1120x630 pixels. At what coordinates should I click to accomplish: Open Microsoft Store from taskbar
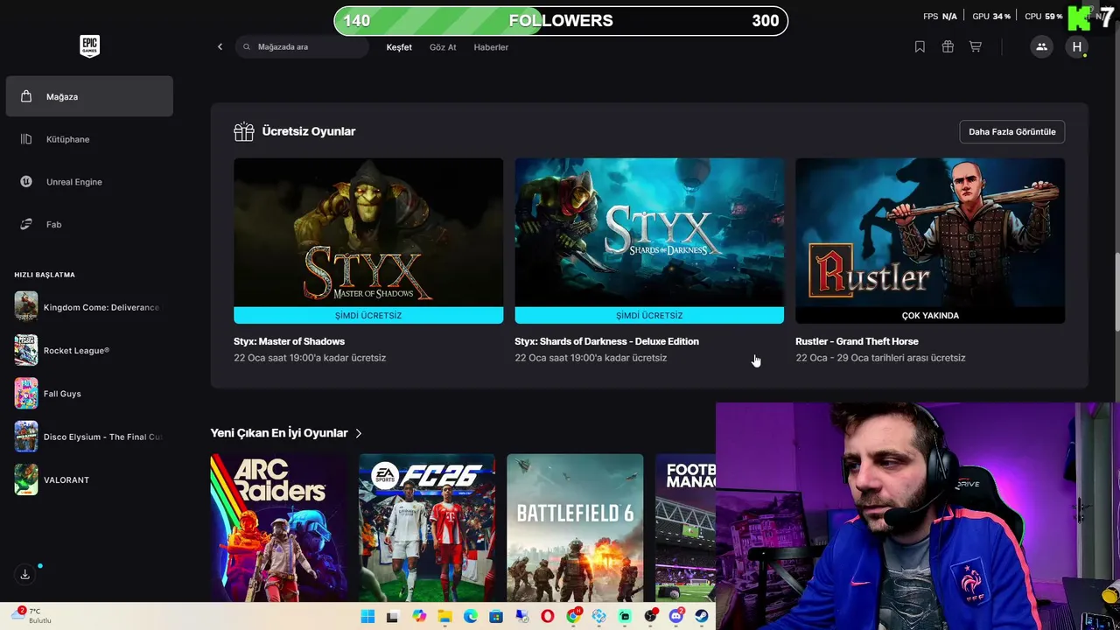(x=496, y=616)
